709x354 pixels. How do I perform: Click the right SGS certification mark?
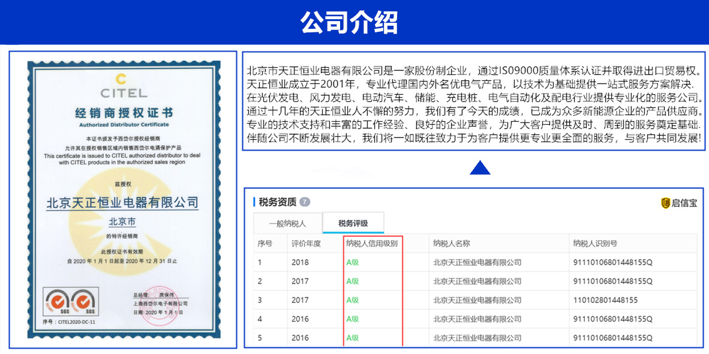84,302
